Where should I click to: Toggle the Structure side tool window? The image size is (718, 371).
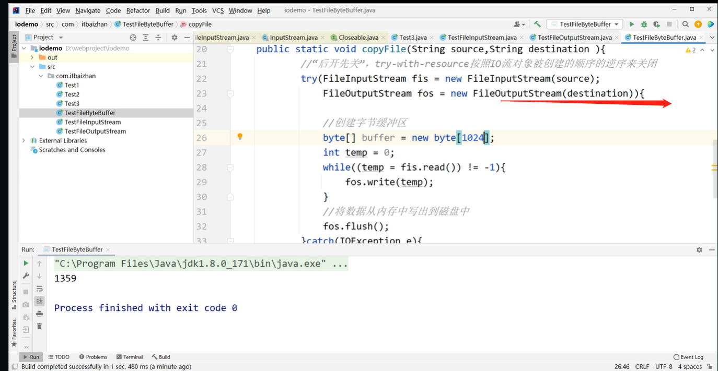tap(14, 295)
